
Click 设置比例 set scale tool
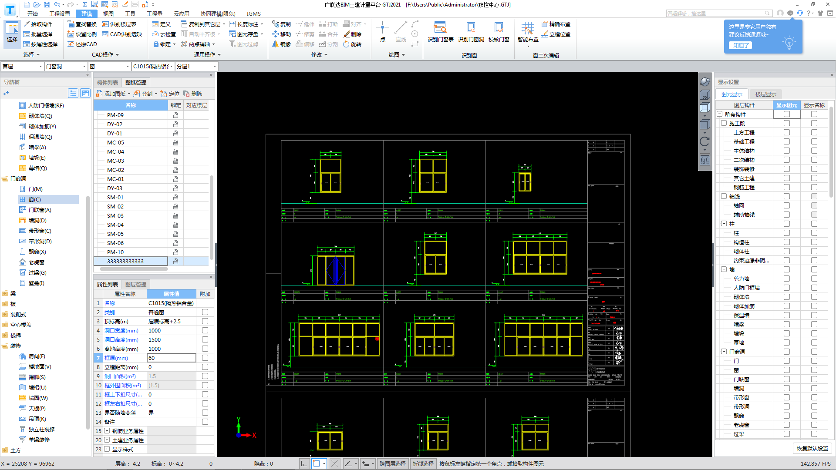point(82,34)
